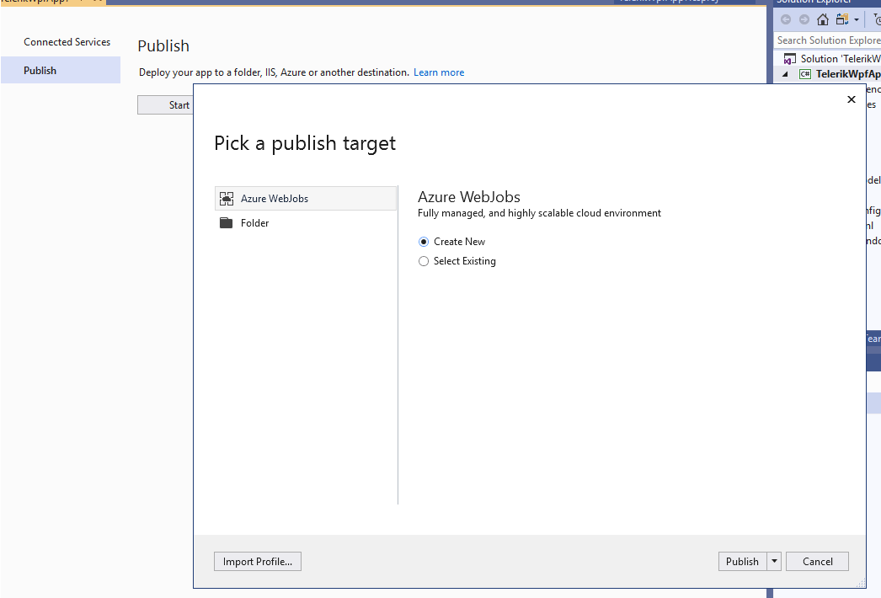Select the TelerikWpfApp C# project item
This screenshot has height=598, width=881.
click(x=840, y=74)
